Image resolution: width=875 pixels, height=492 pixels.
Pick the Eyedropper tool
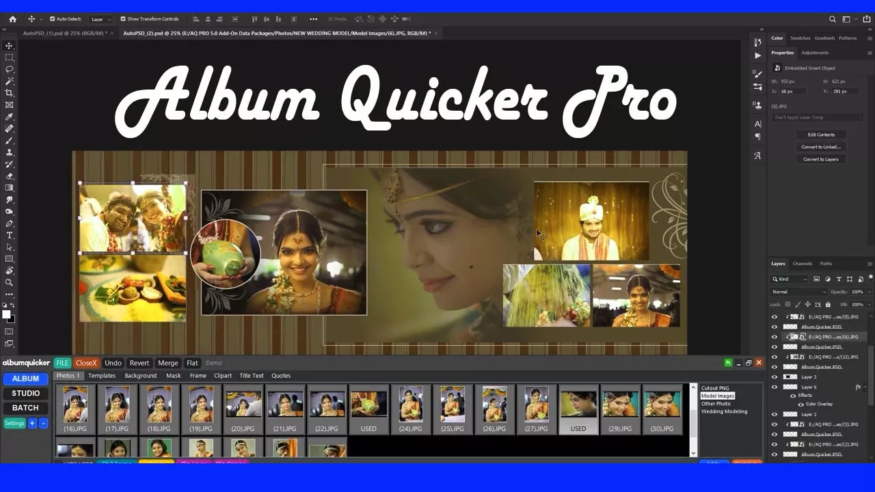click(10, 117)
